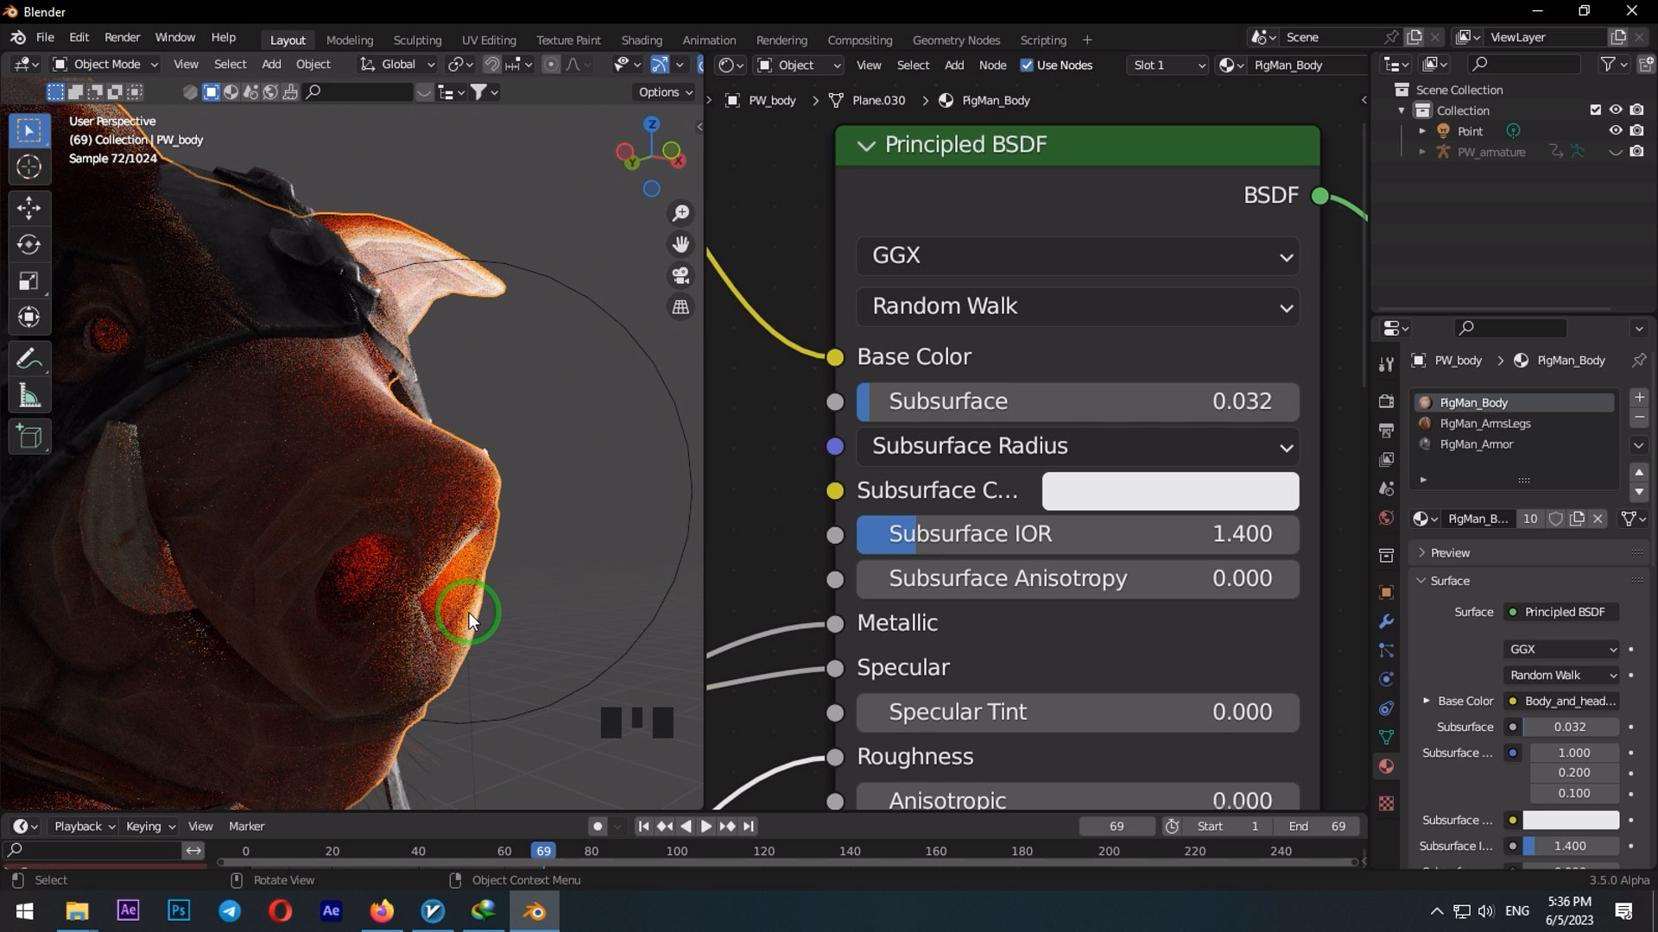Activate the Rotate tool icon
Screen dimensions: 1658x932
[28, 245]
